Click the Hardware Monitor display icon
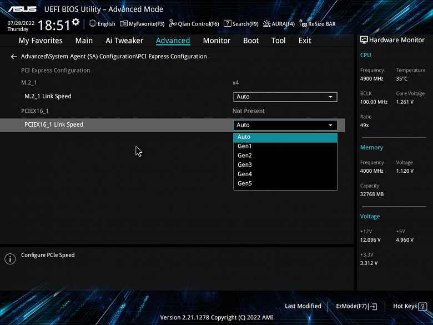The width and height of the screenshot is (433, 325). [364, 40]
